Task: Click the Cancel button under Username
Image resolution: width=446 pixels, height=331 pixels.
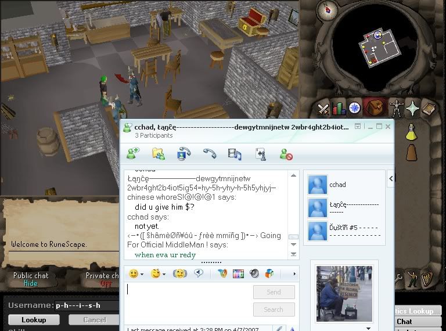Action: [x=94, y=320]
